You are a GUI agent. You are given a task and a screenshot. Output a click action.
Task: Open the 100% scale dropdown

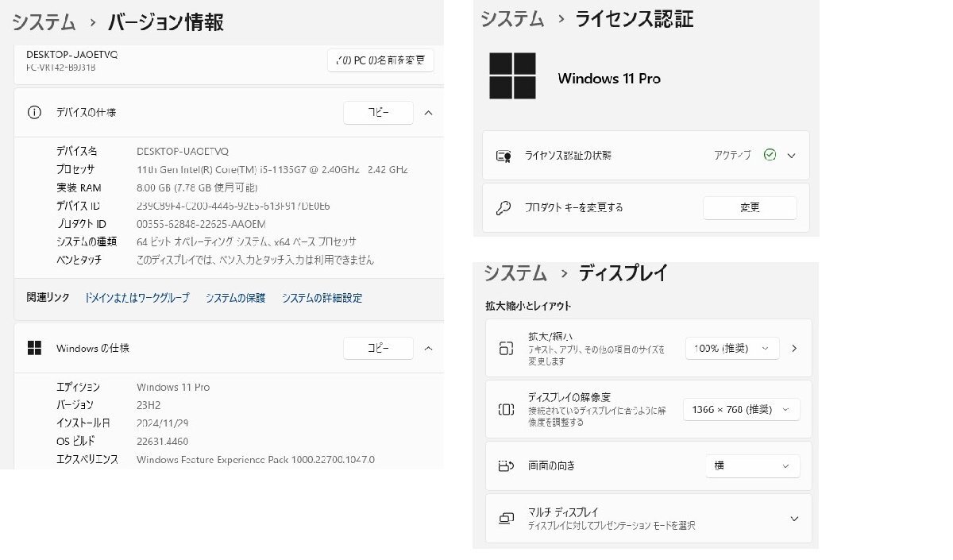[x=732, y=348]
